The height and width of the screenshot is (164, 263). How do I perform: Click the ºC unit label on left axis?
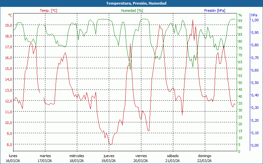click(x=10, y=15)
